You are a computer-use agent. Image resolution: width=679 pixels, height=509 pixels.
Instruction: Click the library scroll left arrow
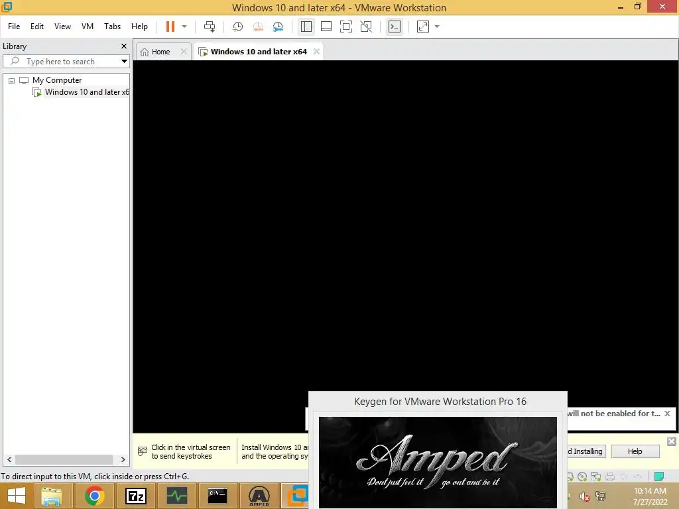pyautogui.click(x=9, y=460)
